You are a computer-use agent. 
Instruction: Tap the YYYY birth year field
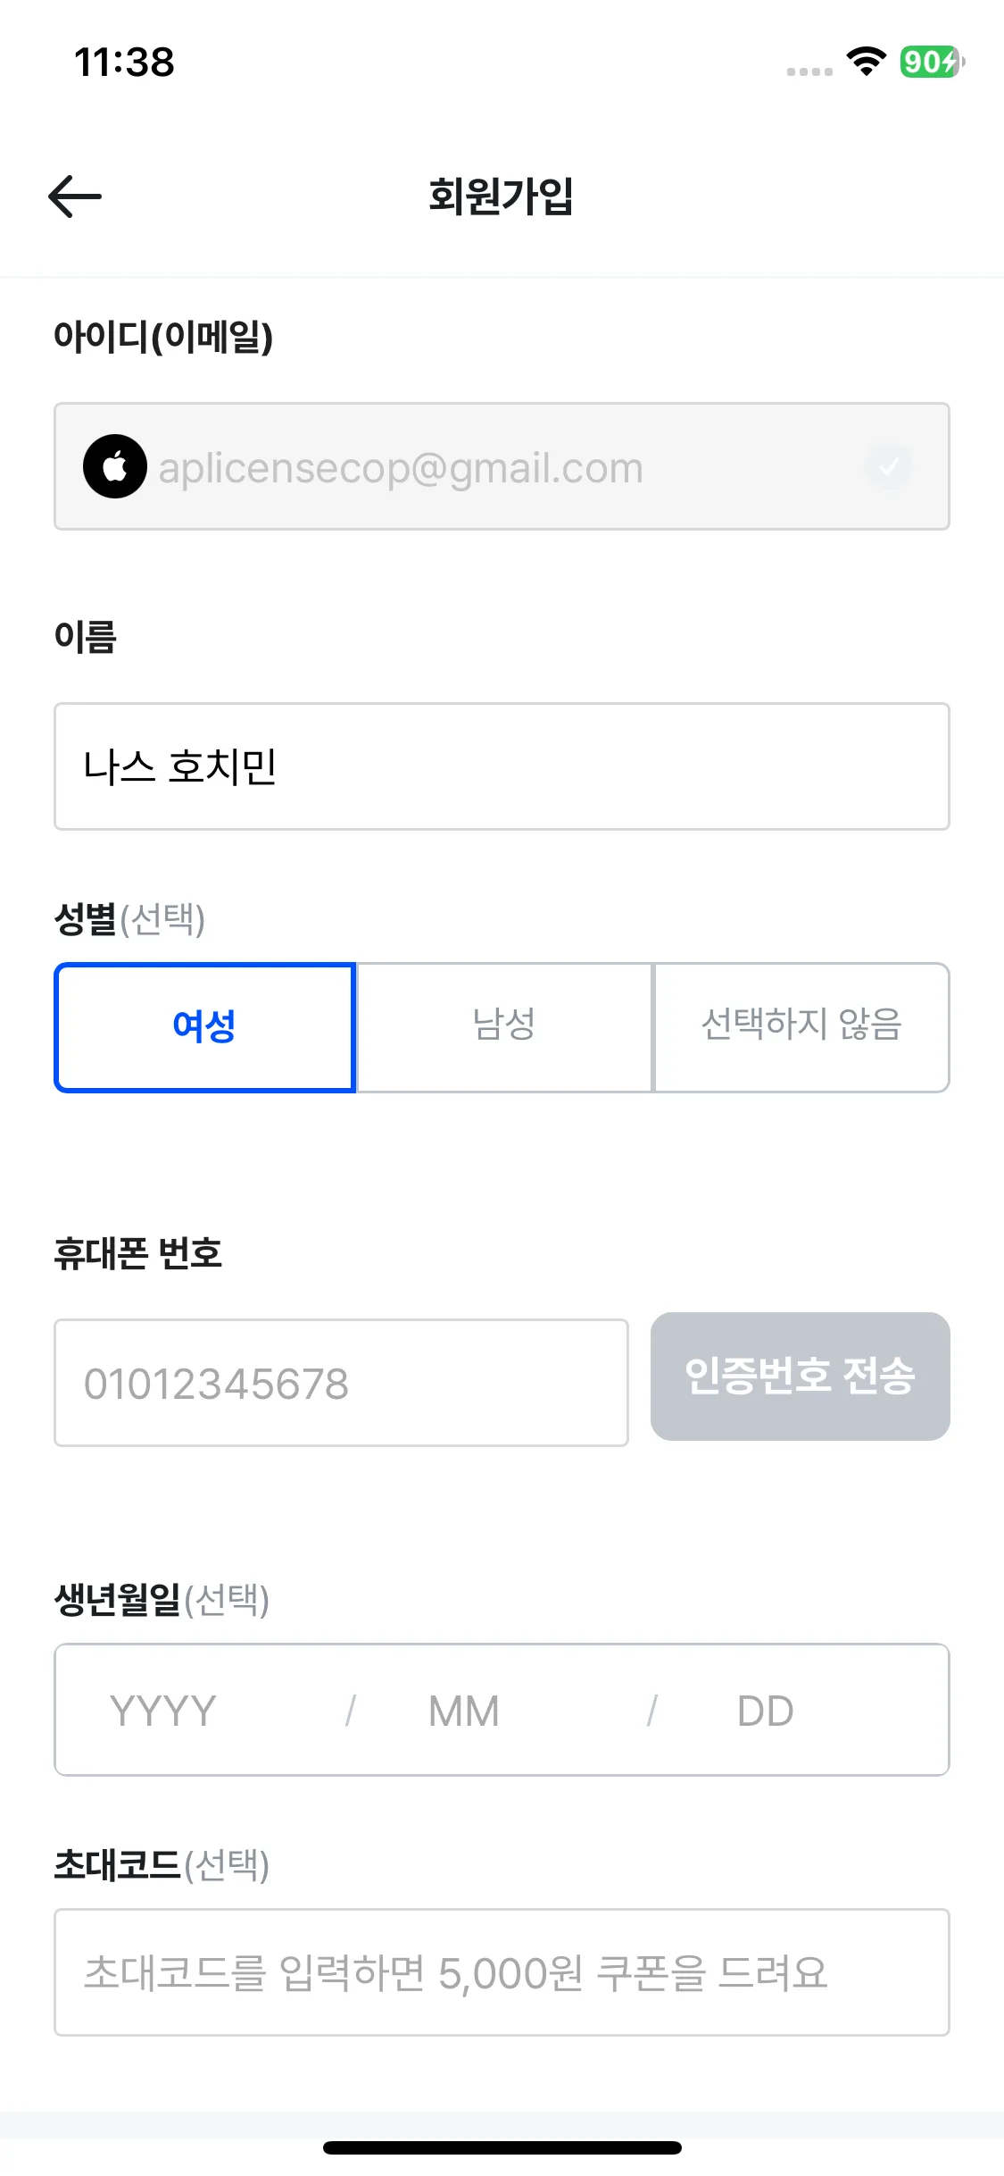[163, 1711]
